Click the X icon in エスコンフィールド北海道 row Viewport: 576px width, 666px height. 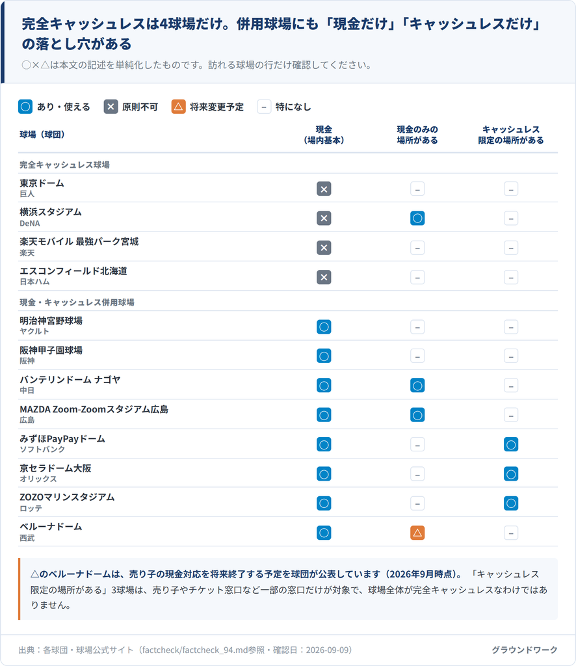click(324, 277)
